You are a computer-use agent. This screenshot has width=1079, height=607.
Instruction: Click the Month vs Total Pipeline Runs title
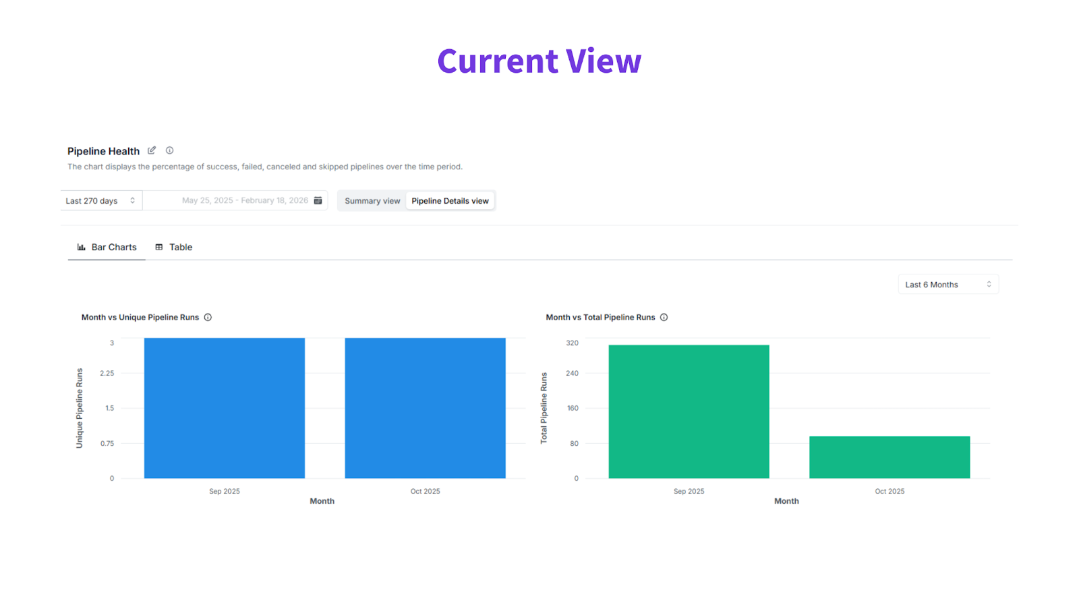pos(600,317)
